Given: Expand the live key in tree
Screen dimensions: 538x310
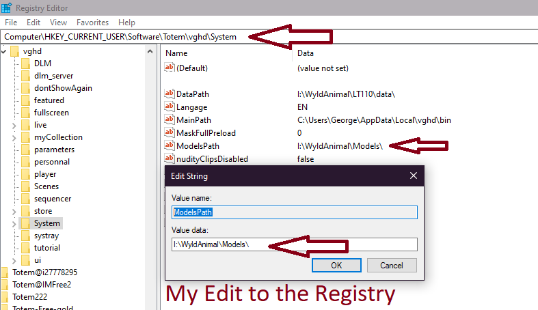Looking at the screenshot, I should point(15,125).
